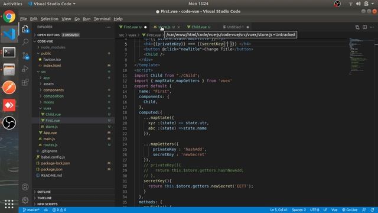Viewport: 378px width, 213px height.
Task: Open the Accounts menu icon
Action: 25,187
